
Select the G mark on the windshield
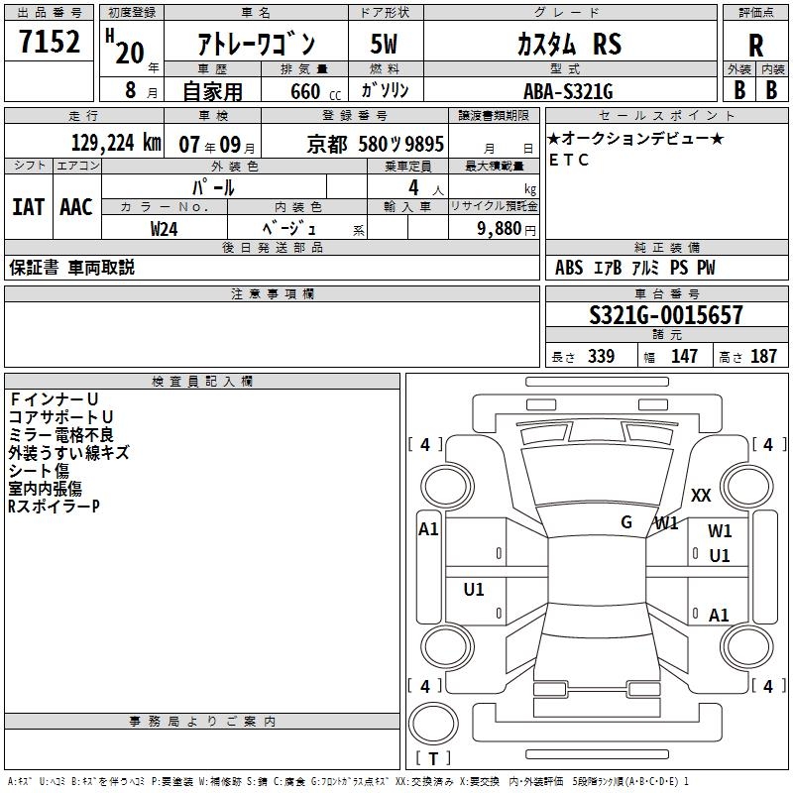(626, 522)
